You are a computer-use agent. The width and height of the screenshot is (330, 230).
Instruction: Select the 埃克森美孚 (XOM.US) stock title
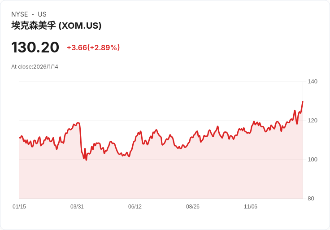coord(56,26)
